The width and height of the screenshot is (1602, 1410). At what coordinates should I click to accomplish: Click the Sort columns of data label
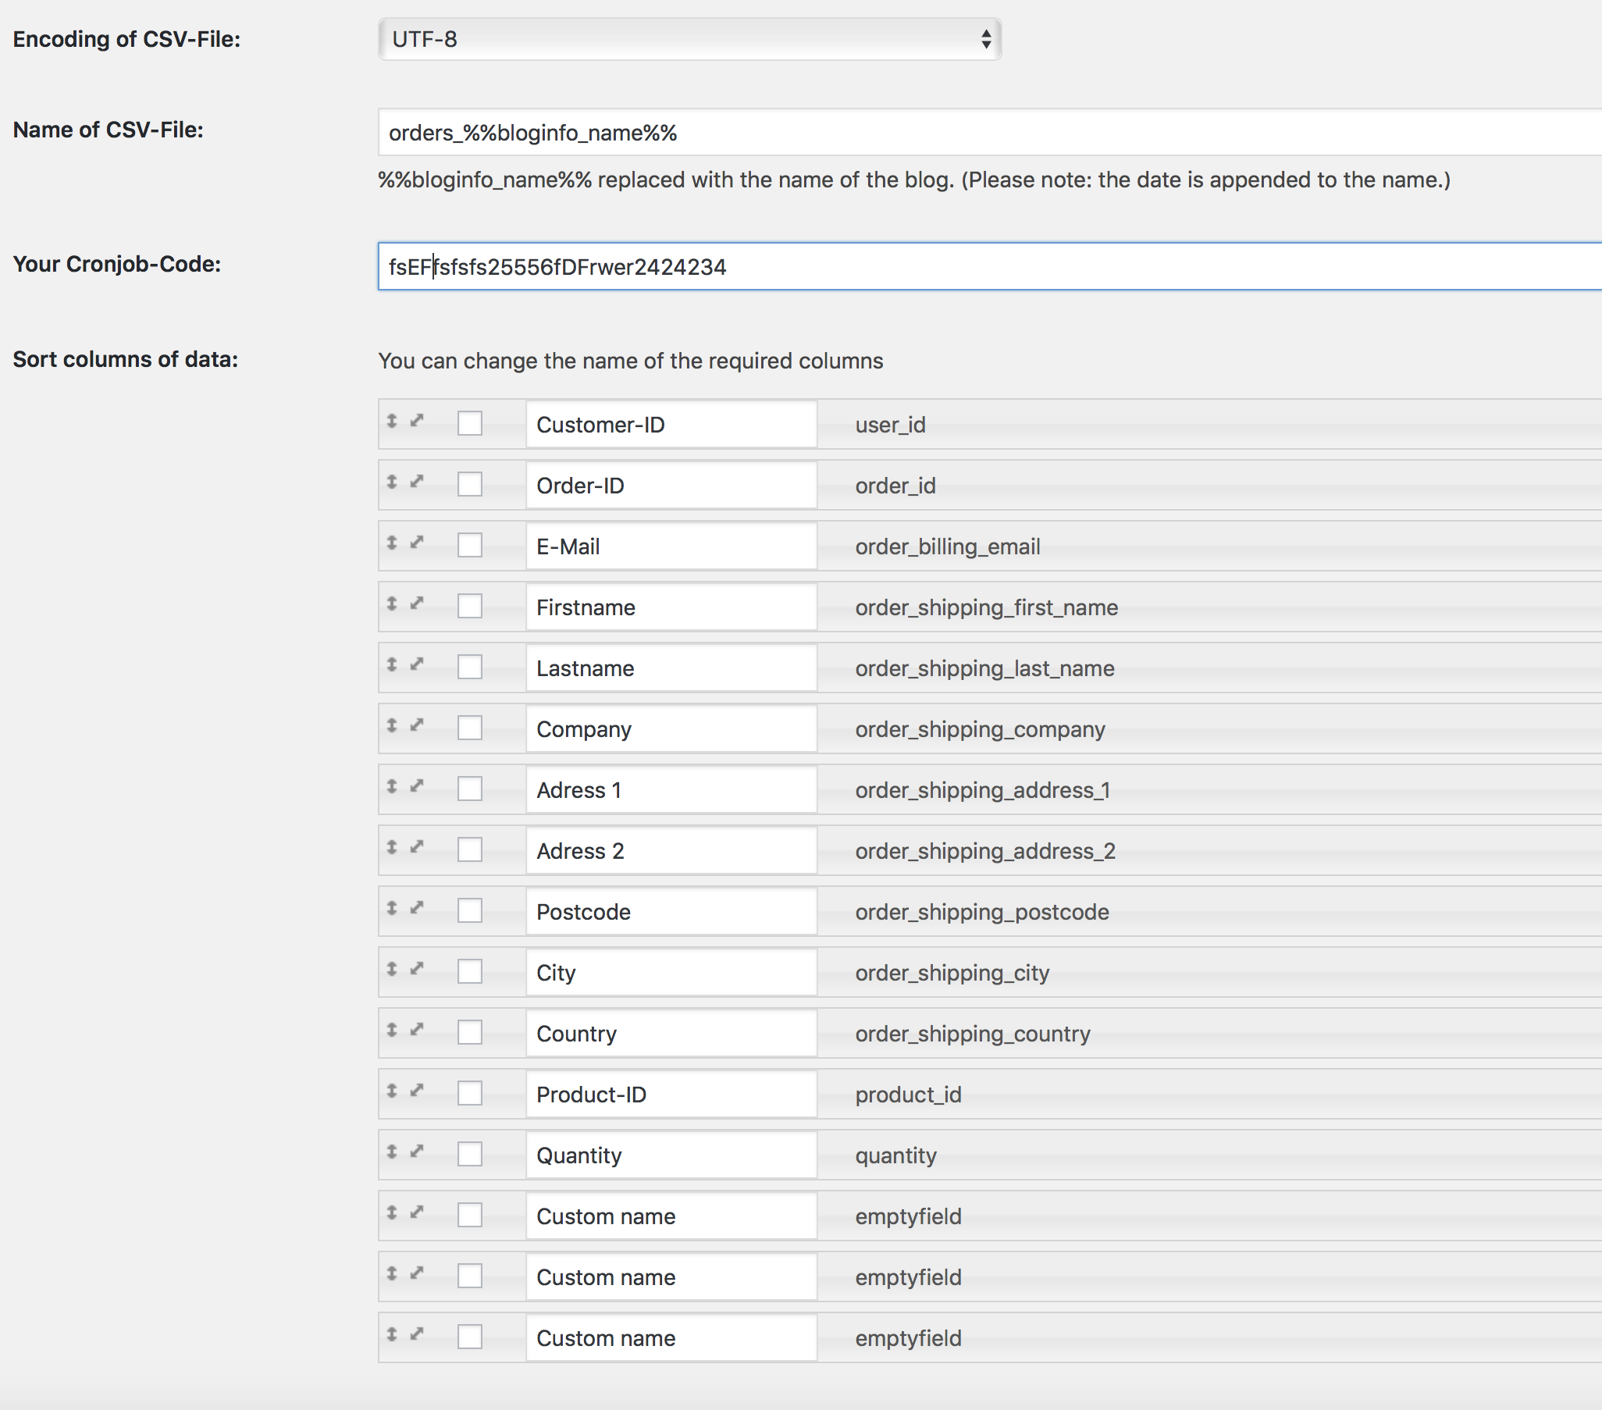126,359
